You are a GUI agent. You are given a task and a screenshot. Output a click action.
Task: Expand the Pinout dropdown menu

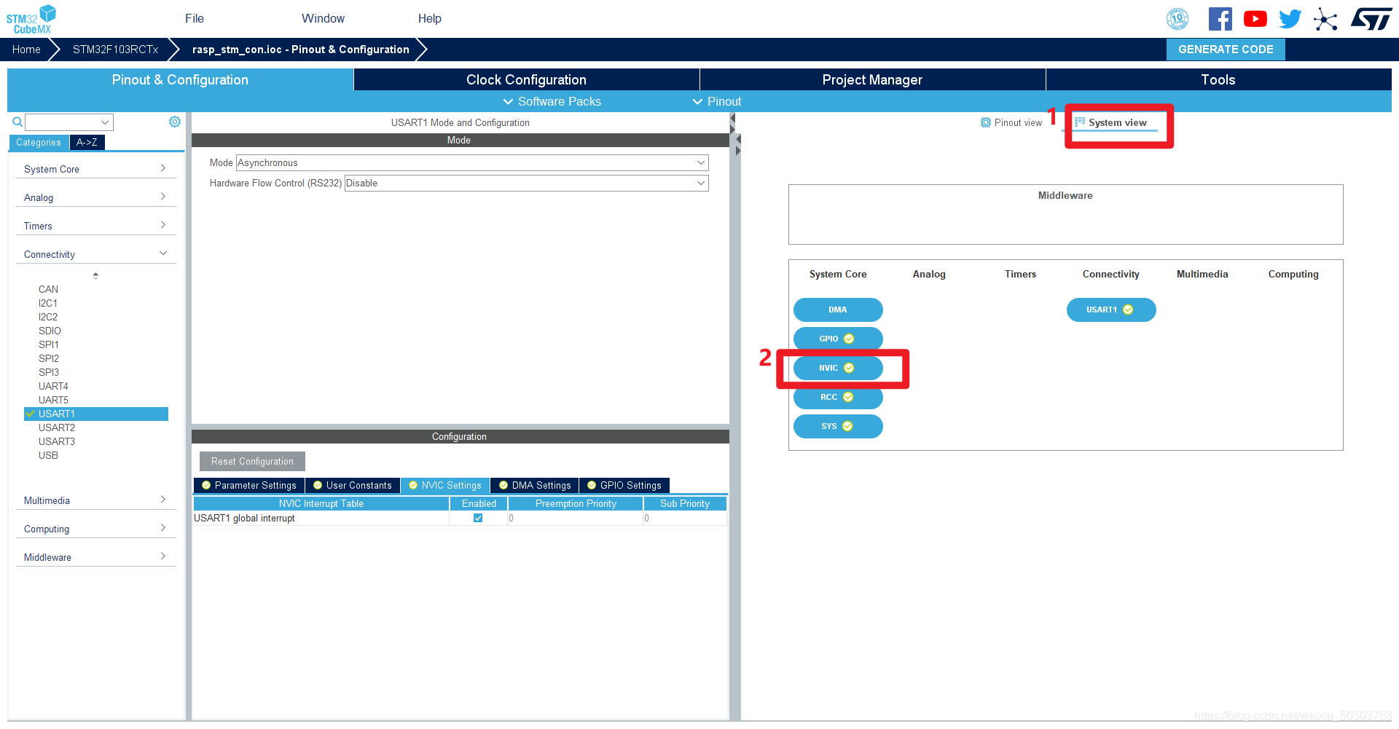click(717, 101)
